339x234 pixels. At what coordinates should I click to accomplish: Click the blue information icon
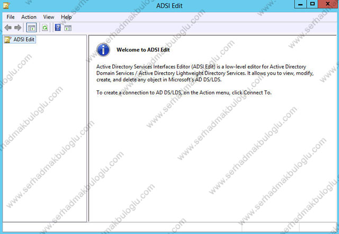(103, 50)
